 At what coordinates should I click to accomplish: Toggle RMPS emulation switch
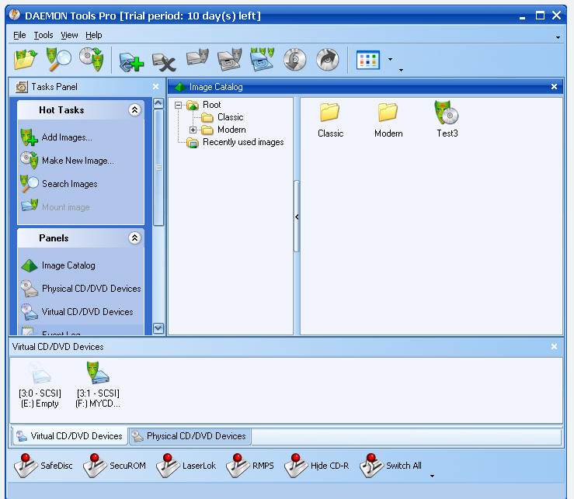point(250,466)
